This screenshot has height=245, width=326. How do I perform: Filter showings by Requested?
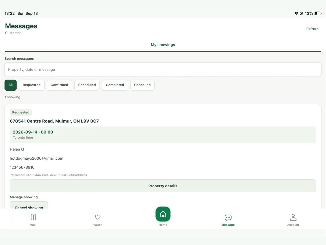32,85
